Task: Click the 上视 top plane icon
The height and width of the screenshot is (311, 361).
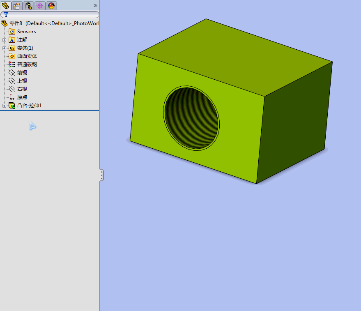Action: (12, 81)
